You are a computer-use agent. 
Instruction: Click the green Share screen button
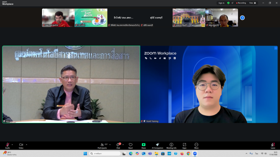(143, 145)
